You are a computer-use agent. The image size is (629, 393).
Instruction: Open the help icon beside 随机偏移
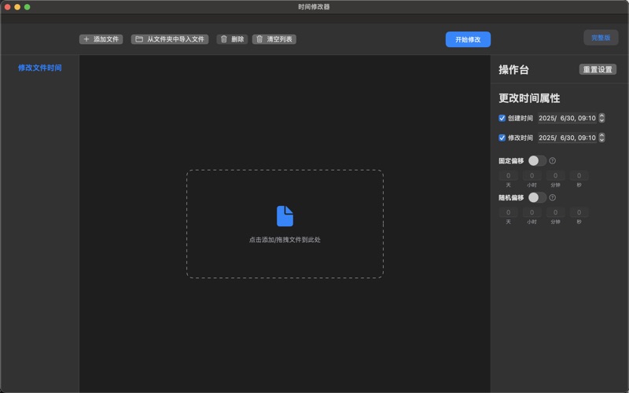553,197
